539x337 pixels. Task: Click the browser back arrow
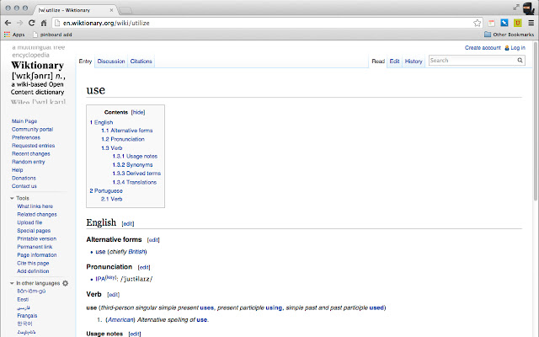click(8, 23)
